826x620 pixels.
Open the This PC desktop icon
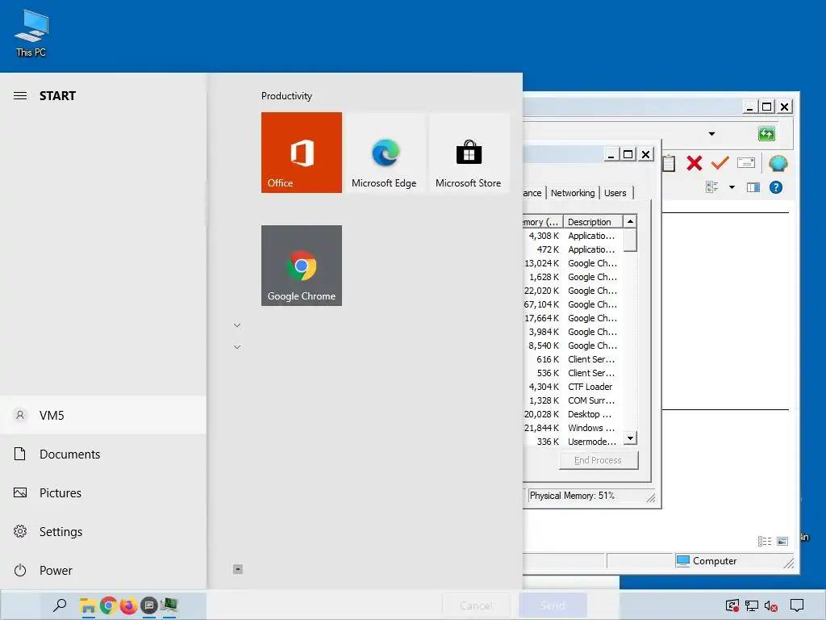[x=31, y=34]
